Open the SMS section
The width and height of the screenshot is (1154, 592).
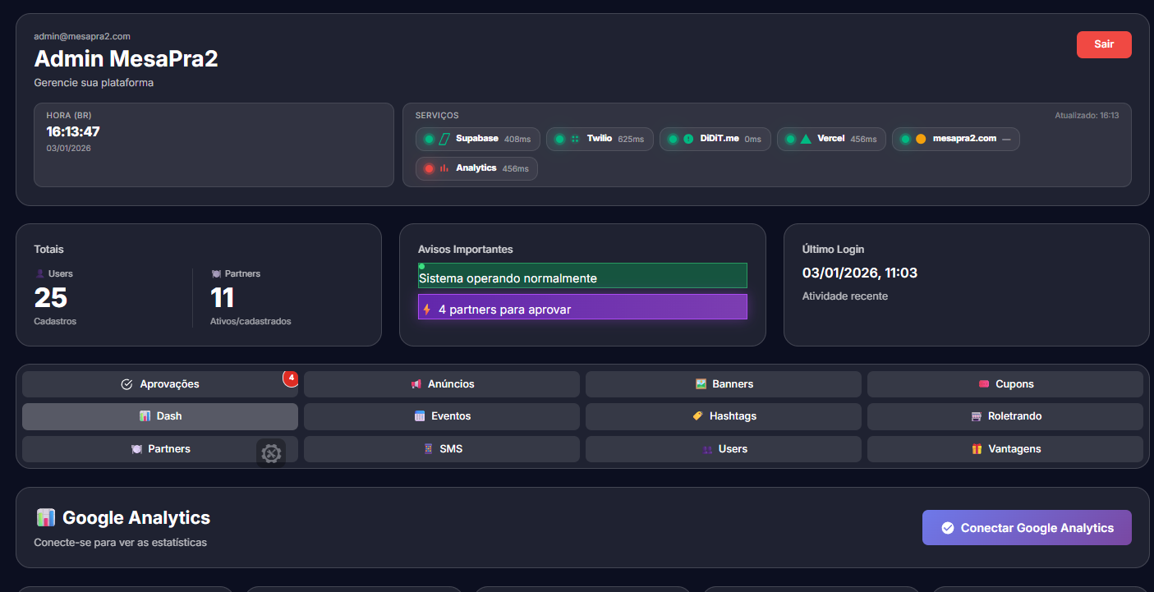(x=441, y=449)
